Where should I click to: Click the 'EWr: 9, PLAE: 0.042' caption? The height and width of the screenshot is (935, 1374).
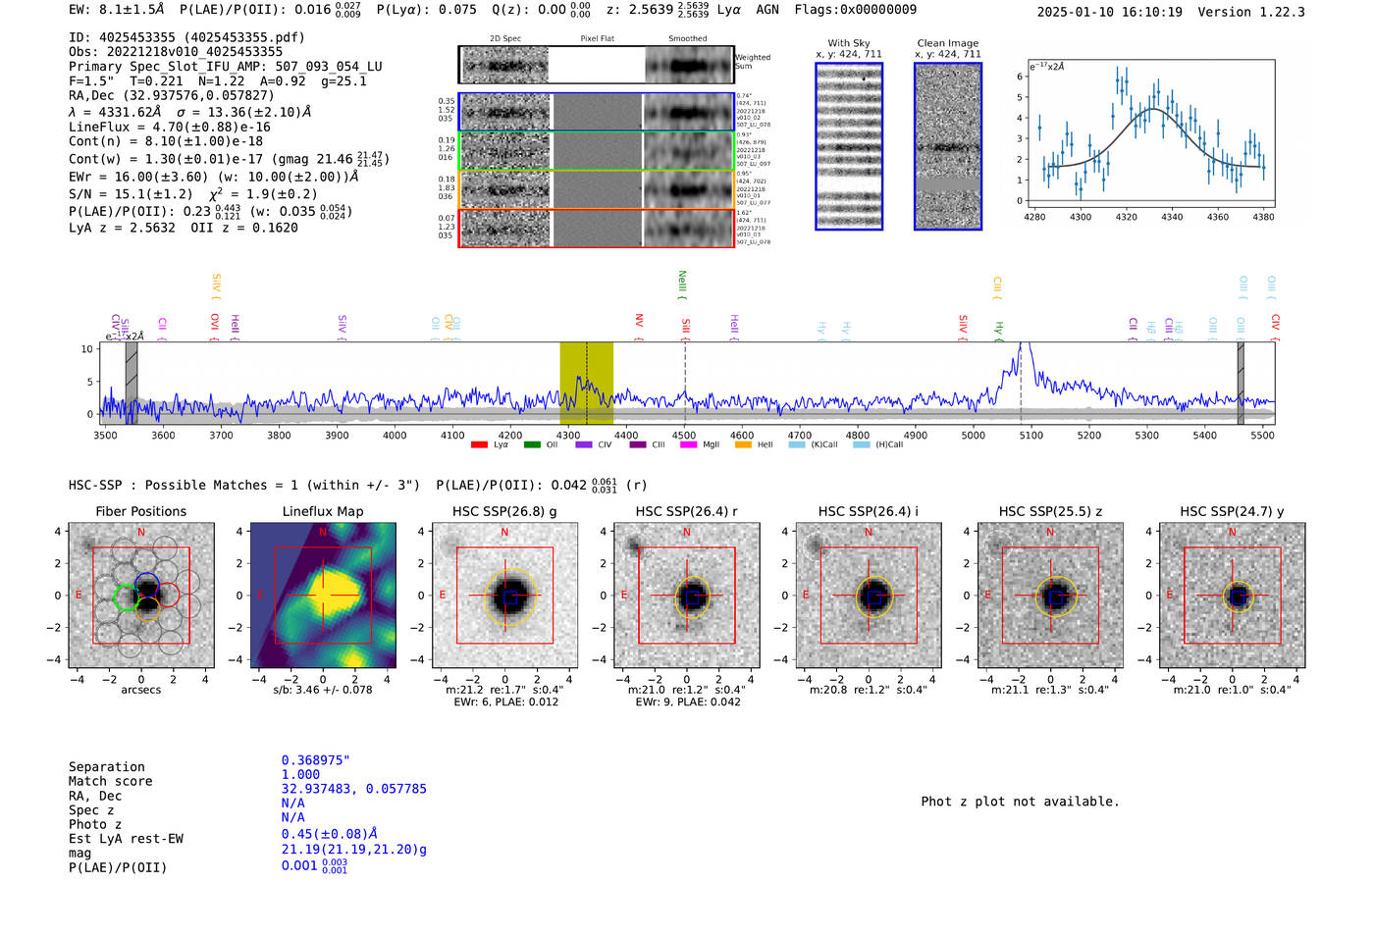688,701
